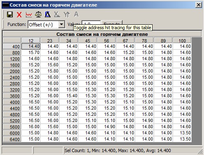Screen dimensions: 204x155
Task: Click the greyed Y-axis arrow icon
Action: 67,14
